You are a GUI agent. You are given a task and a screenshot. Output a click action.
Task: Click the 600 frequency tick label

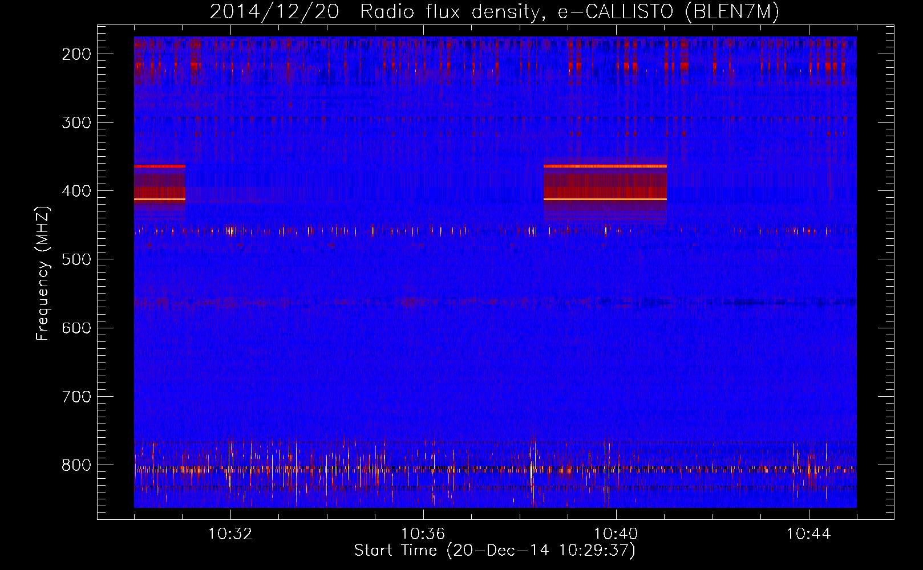coord(76,328)
